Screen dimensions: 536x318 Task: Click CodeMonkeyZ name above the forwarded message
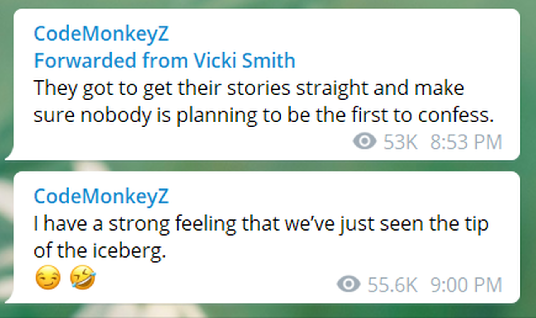click(101, 34)
